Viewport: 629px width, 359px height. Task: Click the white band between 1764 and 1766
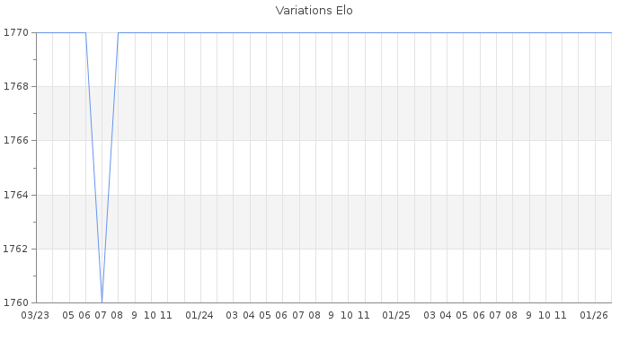click(359, 168)
